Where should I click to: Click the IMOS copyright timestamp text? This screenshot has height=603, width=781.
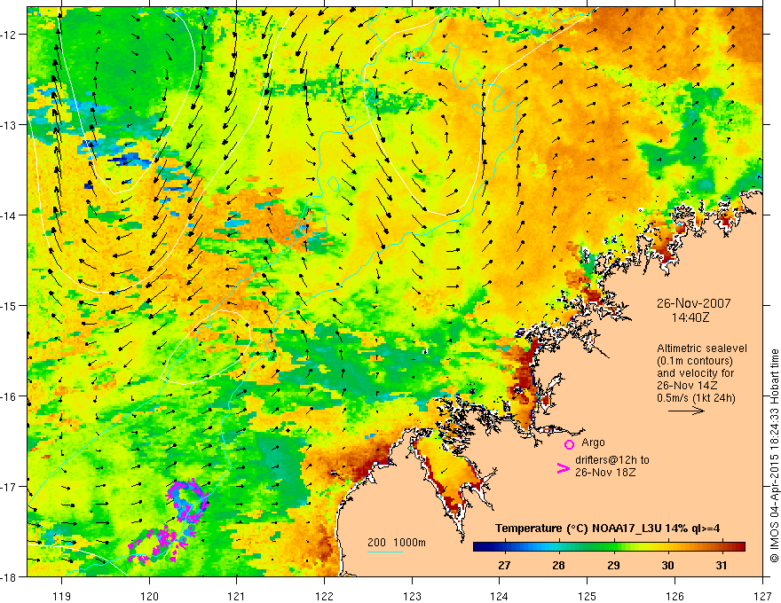click(x=774, y=457)
